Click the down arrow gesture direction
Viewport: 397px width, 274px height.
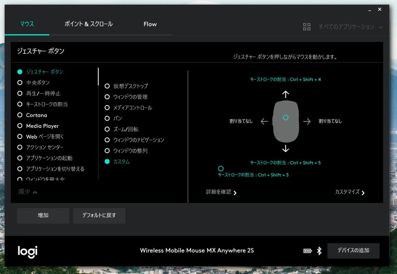[286, 148]
